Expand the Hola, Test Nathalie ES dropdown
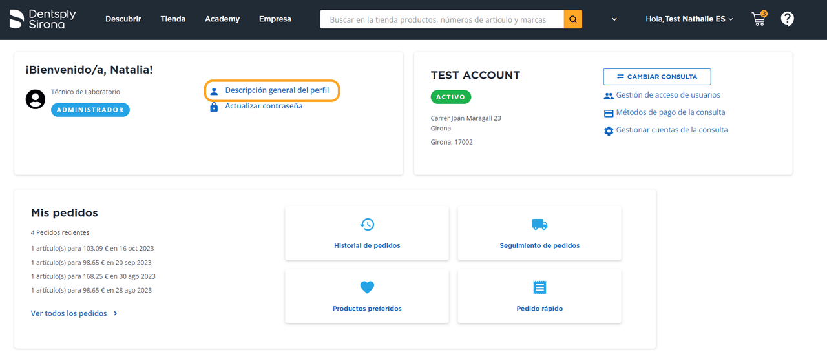 (x=689, y=19)
